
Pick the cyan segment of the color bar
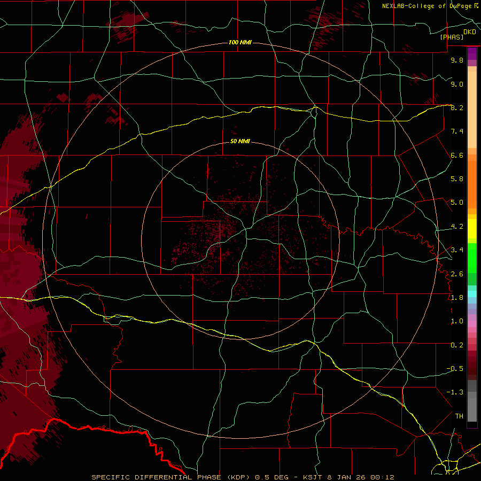pyautogui.click(x=472, y=294)
